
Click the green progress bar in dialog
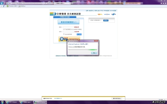(x=83, y=50)
